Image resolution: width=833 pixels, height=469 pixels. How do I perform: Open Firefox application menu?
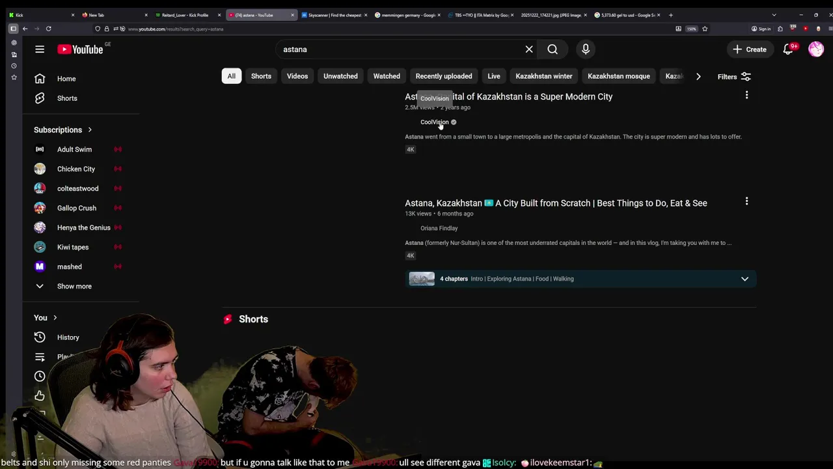(x=830, y=29)
